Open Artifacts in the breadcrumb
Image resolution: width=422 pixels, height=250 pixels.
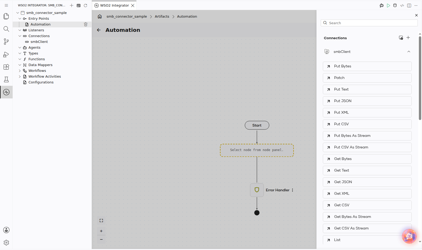[x=162, y=16]
